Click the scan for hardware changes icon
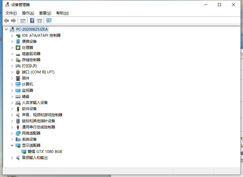 pos(49,20)
